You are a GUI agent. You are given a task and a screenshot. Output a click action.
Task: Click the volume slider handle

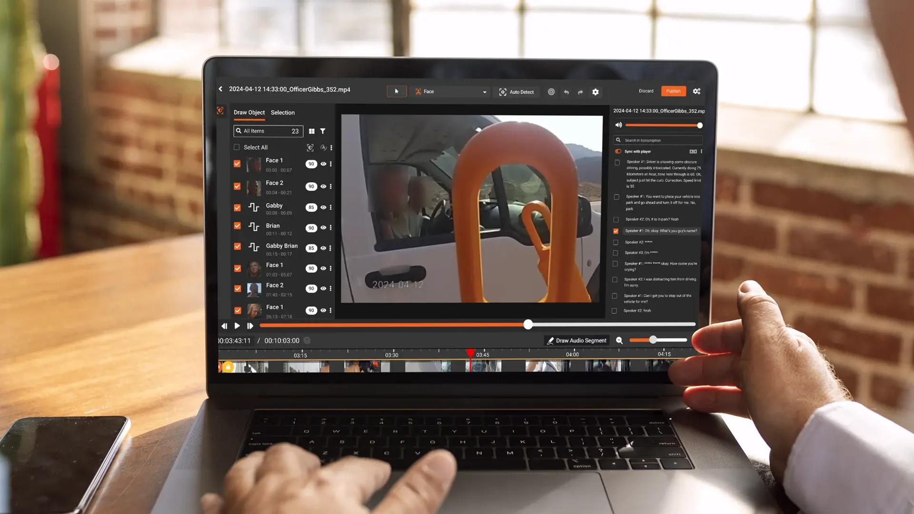(x=699, y=125)
